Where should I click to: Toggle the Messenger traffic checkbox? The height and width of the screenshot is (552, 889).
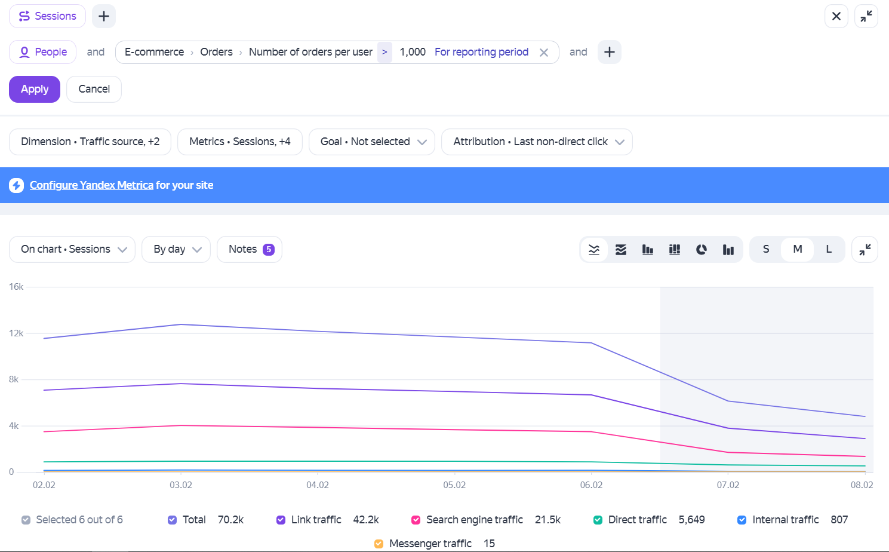[x=379, y=544]
